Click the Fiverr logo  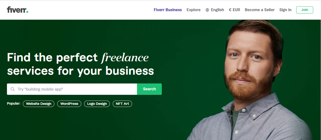click(x=17, y=10)
